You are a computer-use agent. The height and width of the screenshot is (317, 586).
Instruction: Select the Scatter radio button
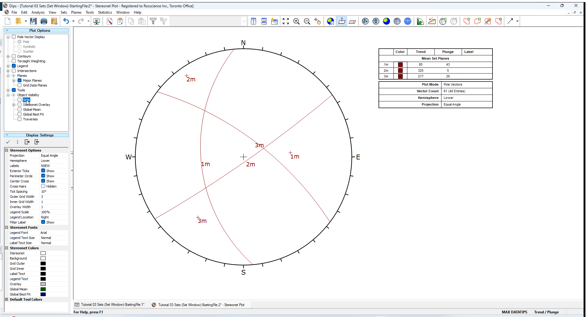[x=20, y=51]
